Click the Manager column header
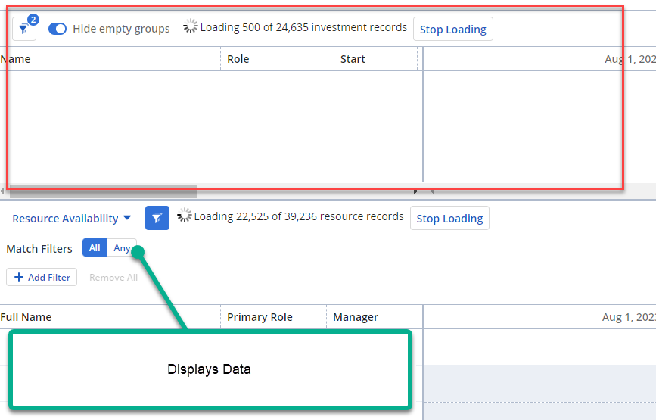Viewport: 656px width, 420px height. (356, 317)
